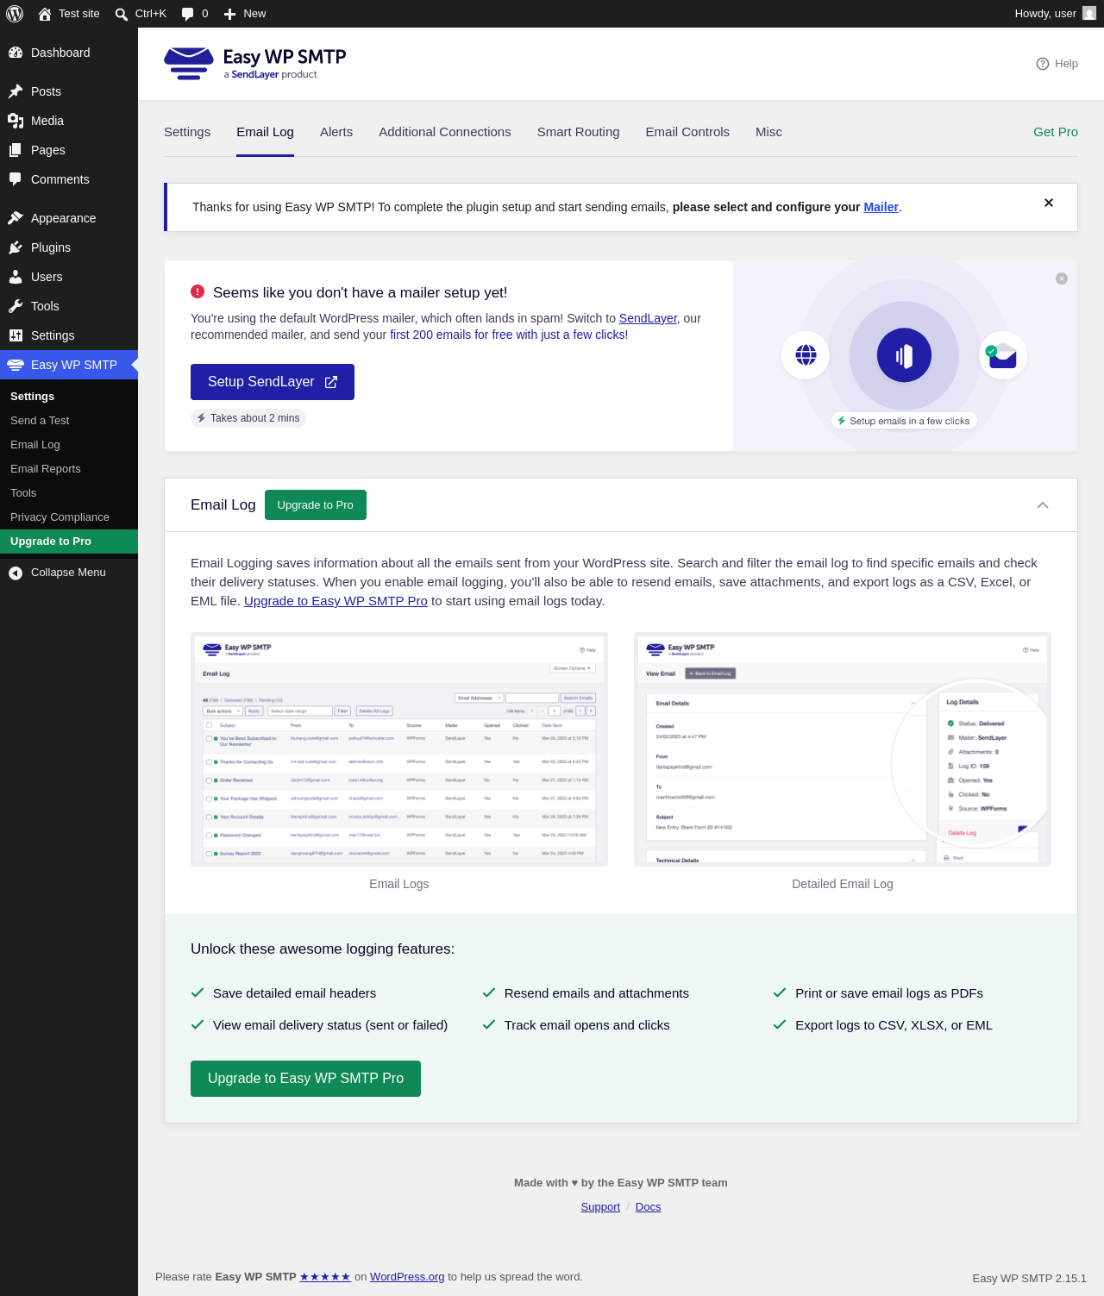Click the Collapse Menu arrow icon
Screen dimensions: 1104x1296
tap(16, 573)
